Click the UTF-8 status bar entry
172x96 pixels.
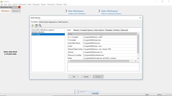click(159, 95)
